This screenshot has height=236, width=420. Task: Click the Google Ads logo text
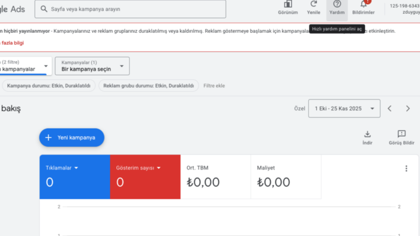(13, 9)
